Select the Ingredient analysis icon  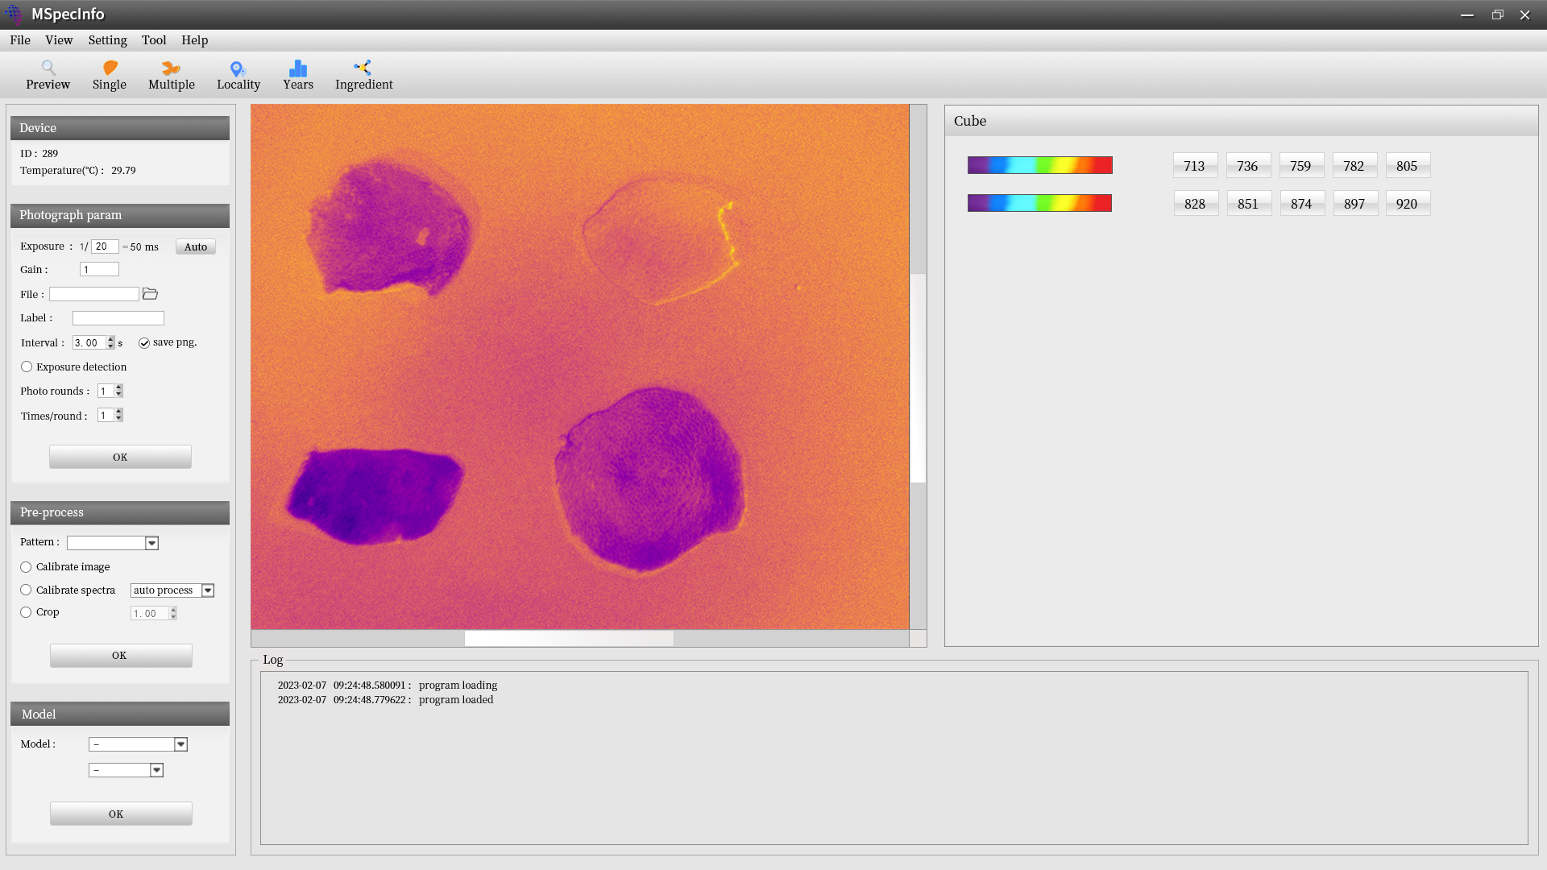363,73
